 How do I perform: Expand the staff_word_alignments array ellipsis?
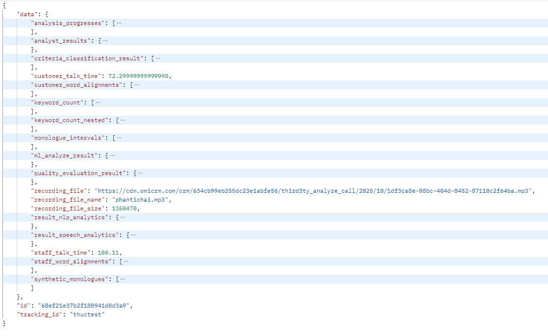tap(126, 261)
